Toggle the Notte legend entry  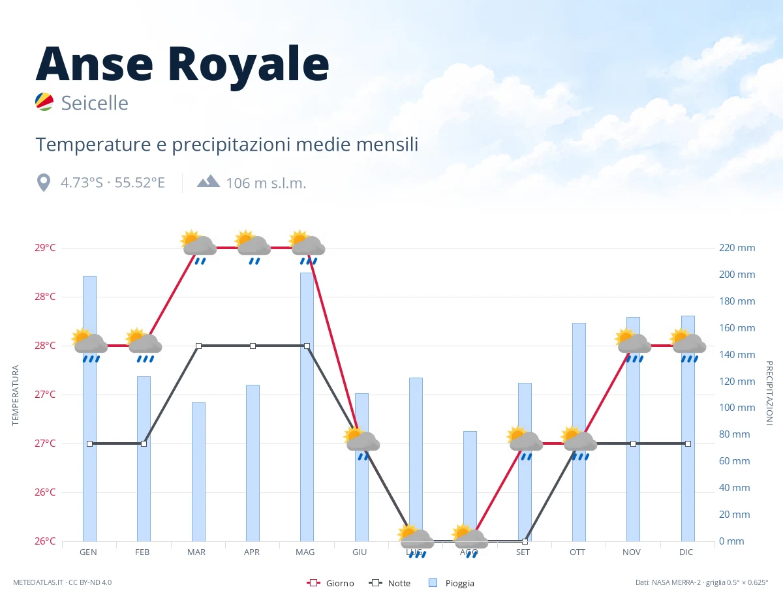pyautogui.click(x=390, y=583)
